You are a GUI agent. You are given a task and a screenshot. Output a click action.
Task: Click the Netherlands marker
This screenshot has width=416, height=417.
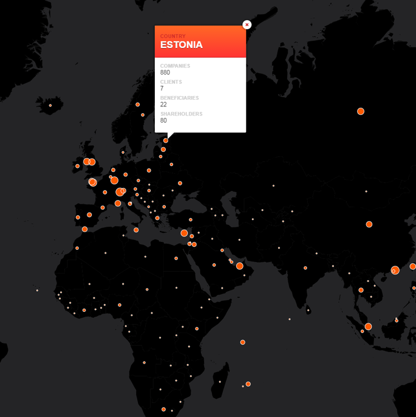coord(113,170)
